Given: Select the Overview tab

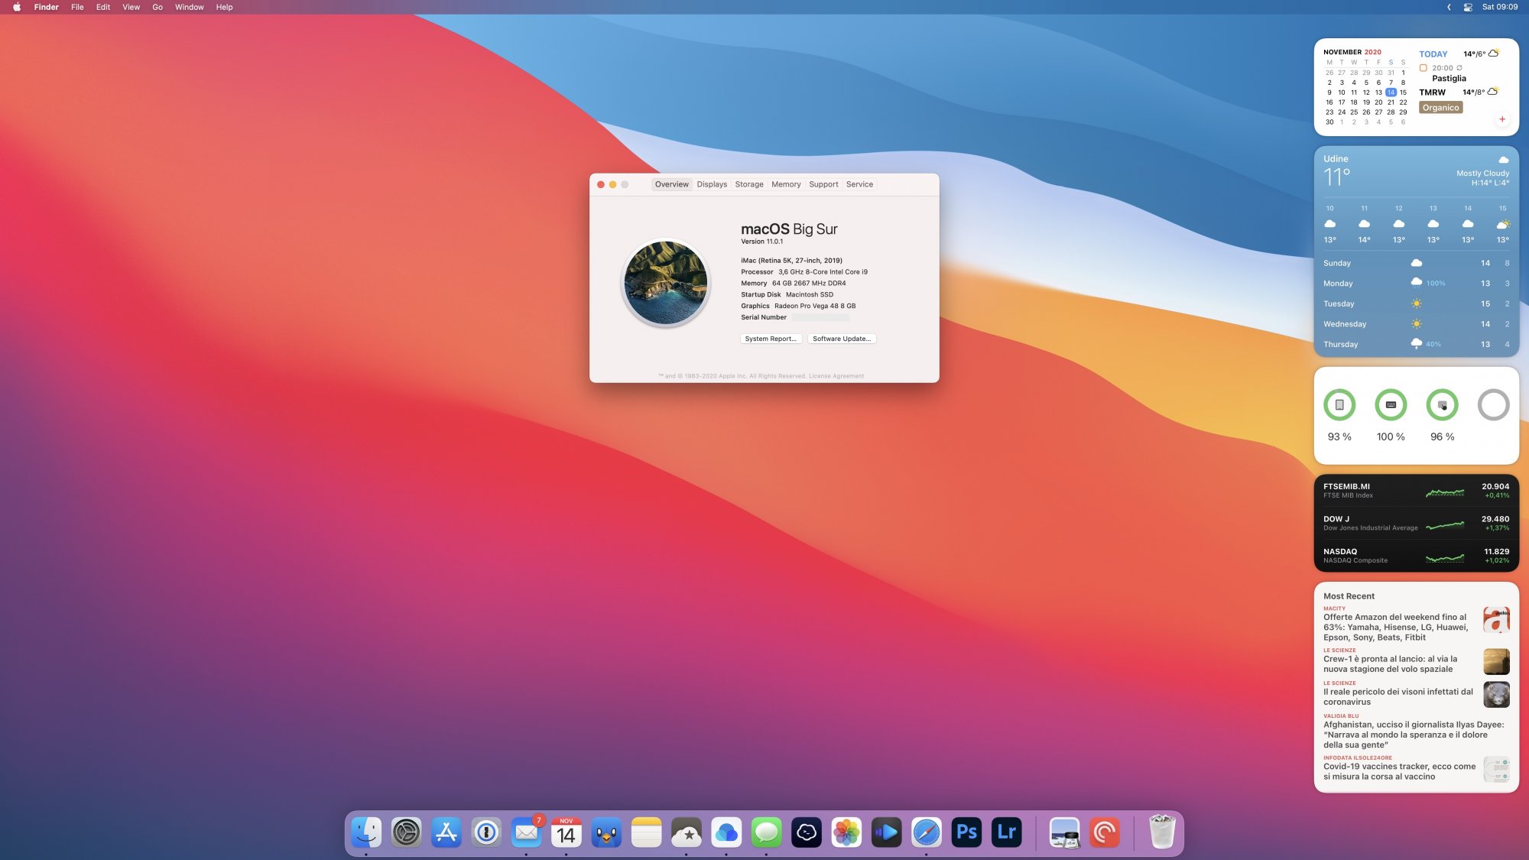Looking at the screenshot, I should pos(672,184).
